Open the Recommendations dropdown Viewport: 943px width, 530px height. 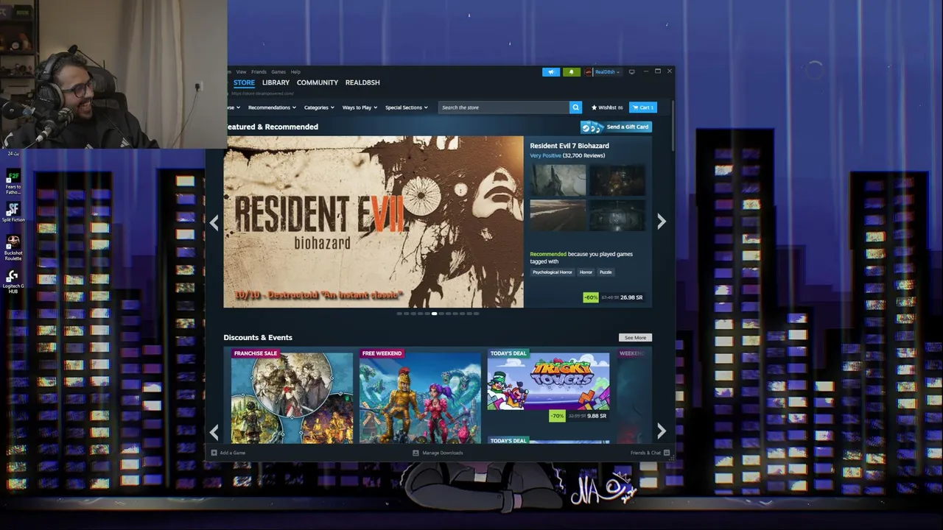pyautogui.click(x=272, y=107)
